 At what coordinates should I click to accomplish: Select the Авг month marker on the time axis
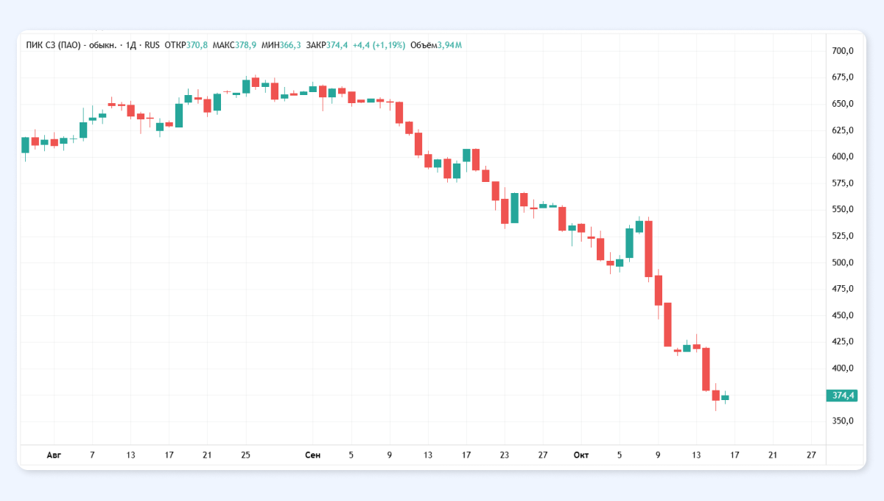[x=54, y=455]
